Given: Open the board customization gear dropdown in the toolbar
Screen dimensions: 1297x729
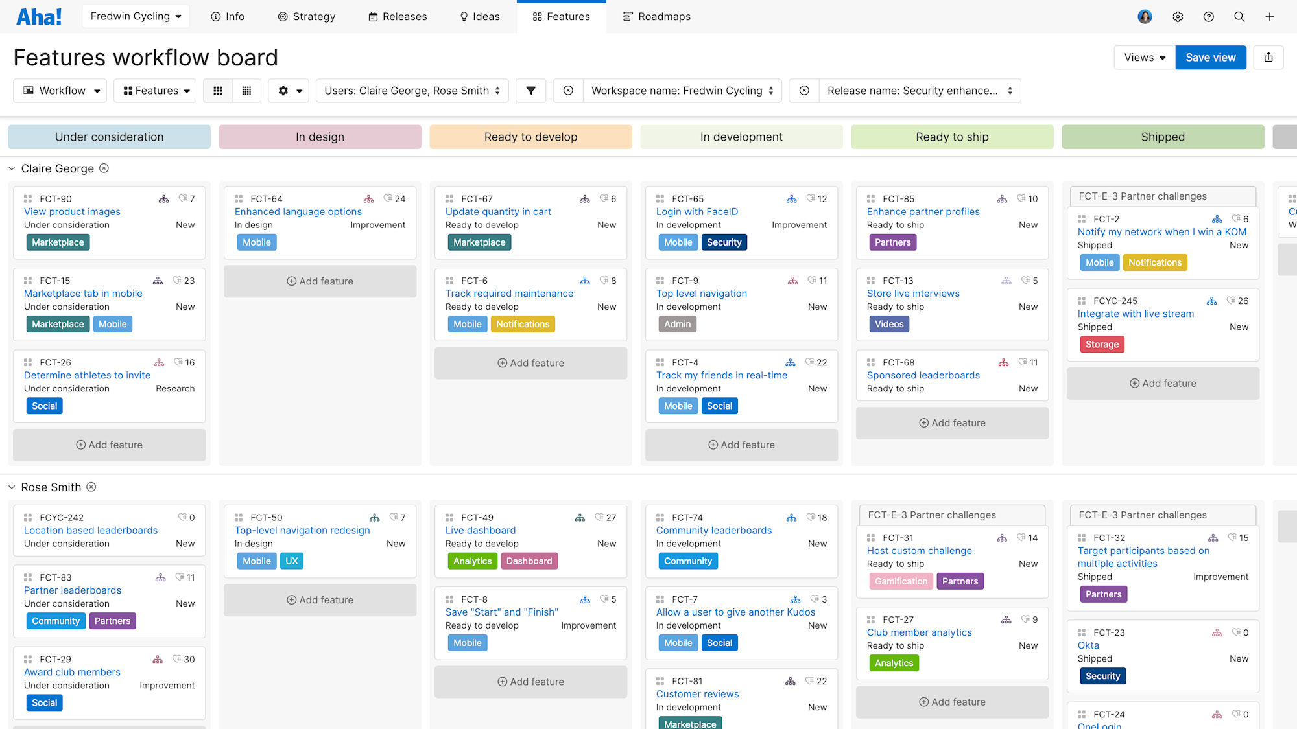Looking at the screenshot, I should [289, 91].
